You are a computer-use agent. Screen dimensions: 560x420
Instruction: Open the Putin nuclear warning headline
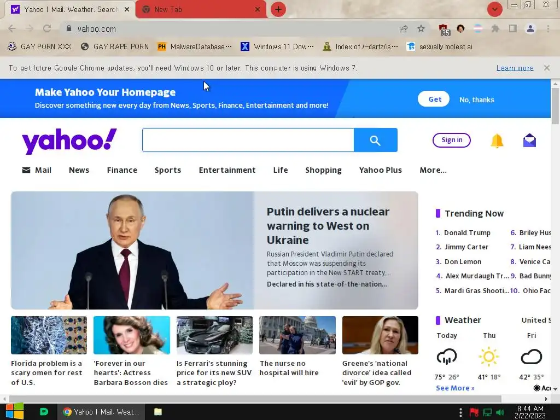[x=328, y=226]
